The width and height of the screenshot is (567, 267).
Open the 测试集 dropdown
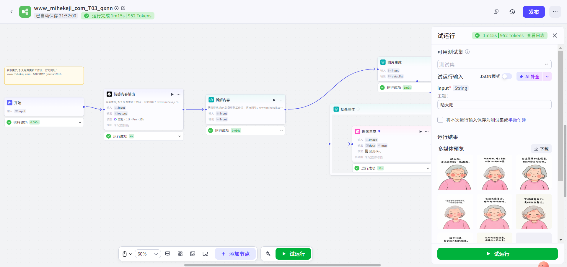pyautogui.click(x=494, y=64)
